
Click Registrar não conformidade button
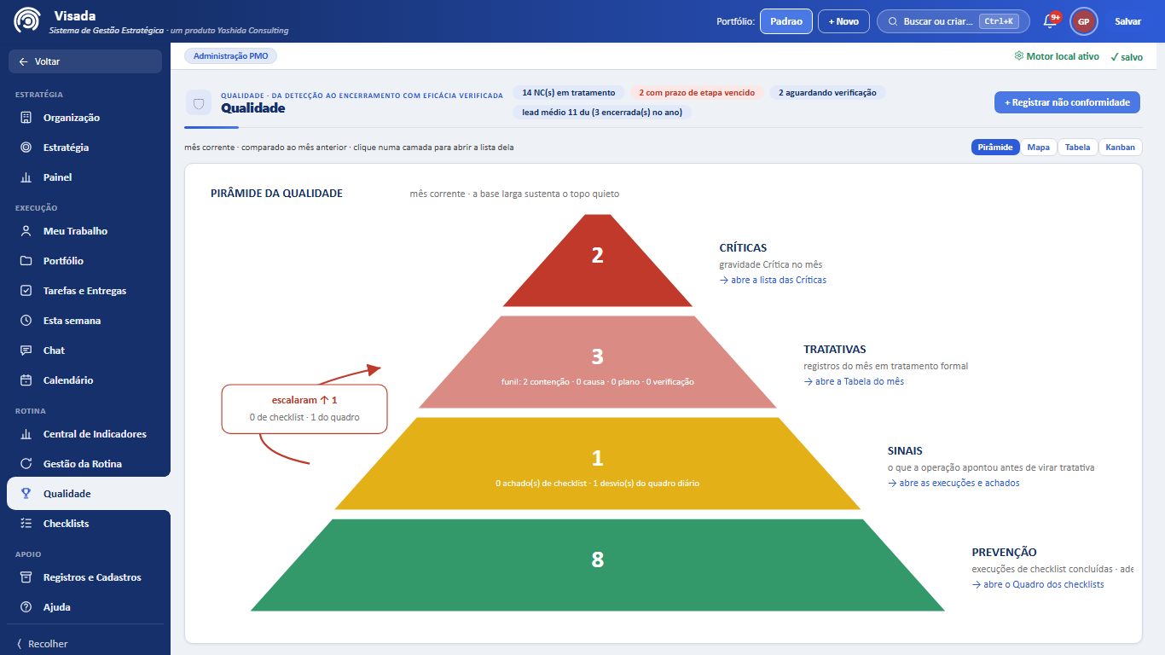[x=1067, y=102]
